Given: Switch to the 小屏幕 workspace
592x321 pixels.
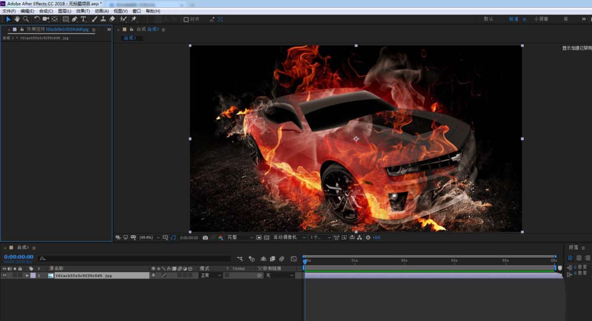Looking at the screenshot, I should click(540, 19).
